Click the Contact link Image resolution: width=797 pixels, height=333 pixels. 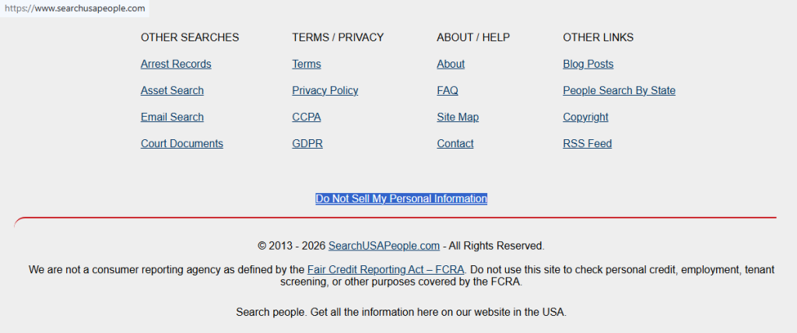[455, 143]
